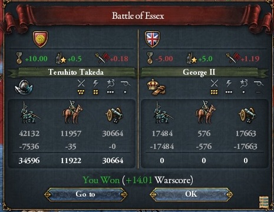274x212 pixels.
Task: Open the message settings icon in corner
Action: pyautogui.click(x=264, y=202)
